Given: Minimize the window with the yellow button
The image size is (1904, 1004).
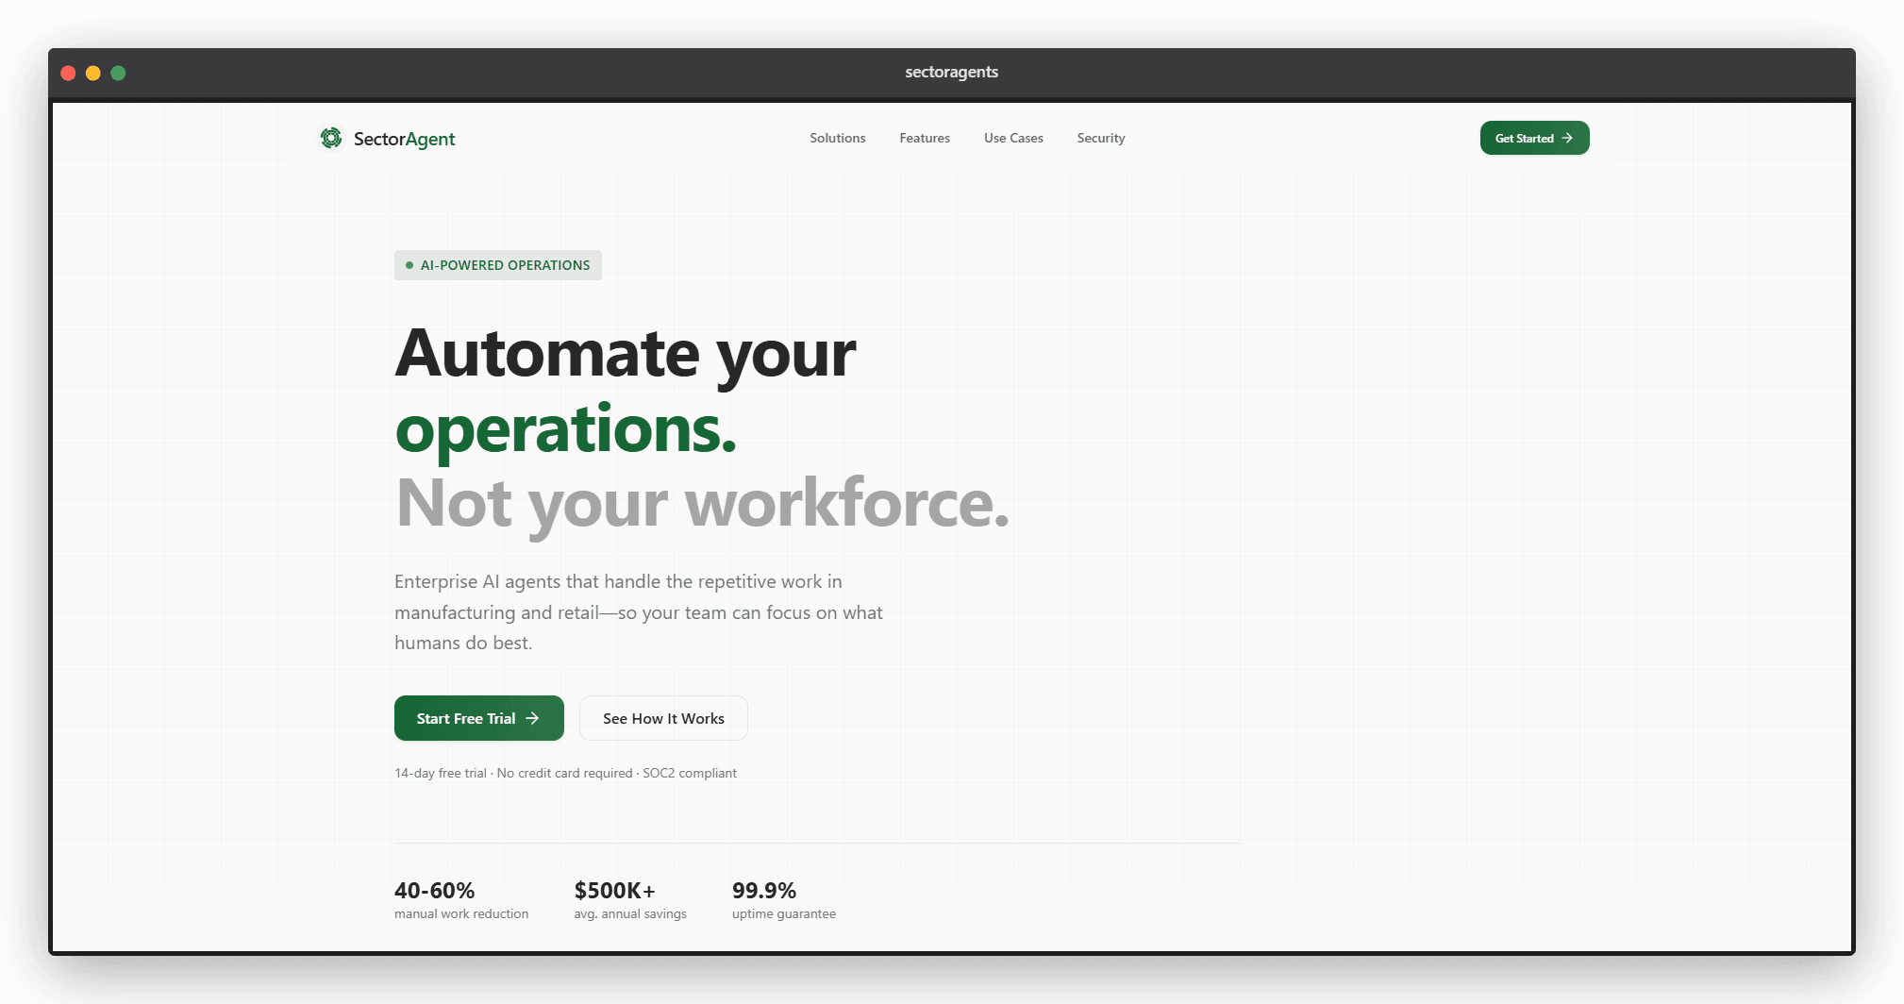Looking at the screenshot, I should click(x=93, y=73).
